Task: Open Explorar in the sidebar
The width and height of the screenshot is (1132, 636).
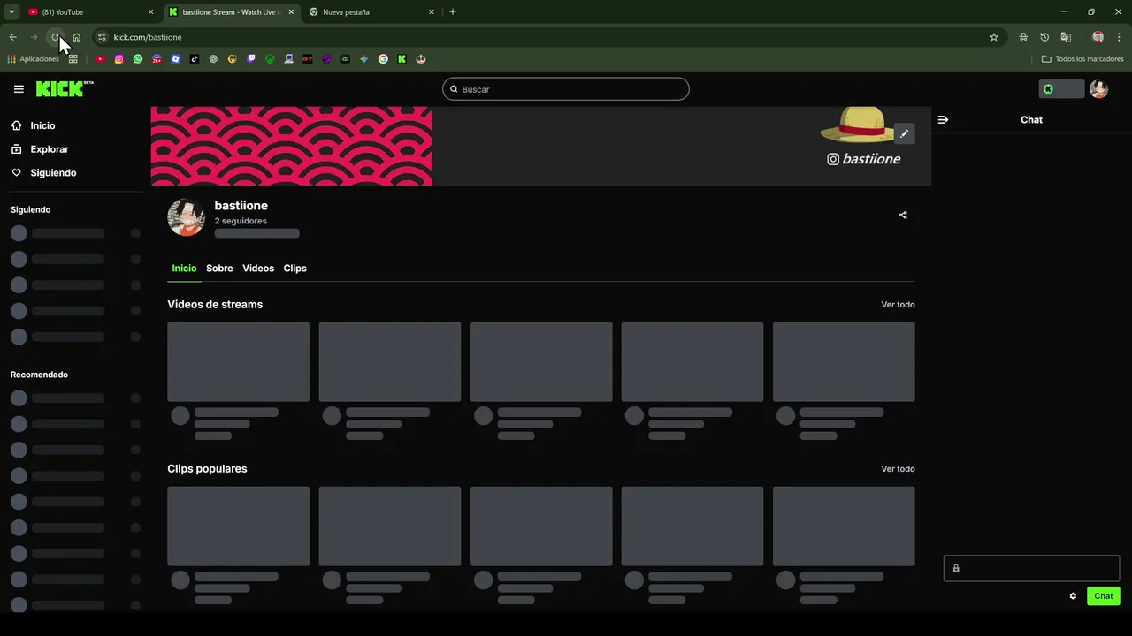Action: tap(40, 149)
